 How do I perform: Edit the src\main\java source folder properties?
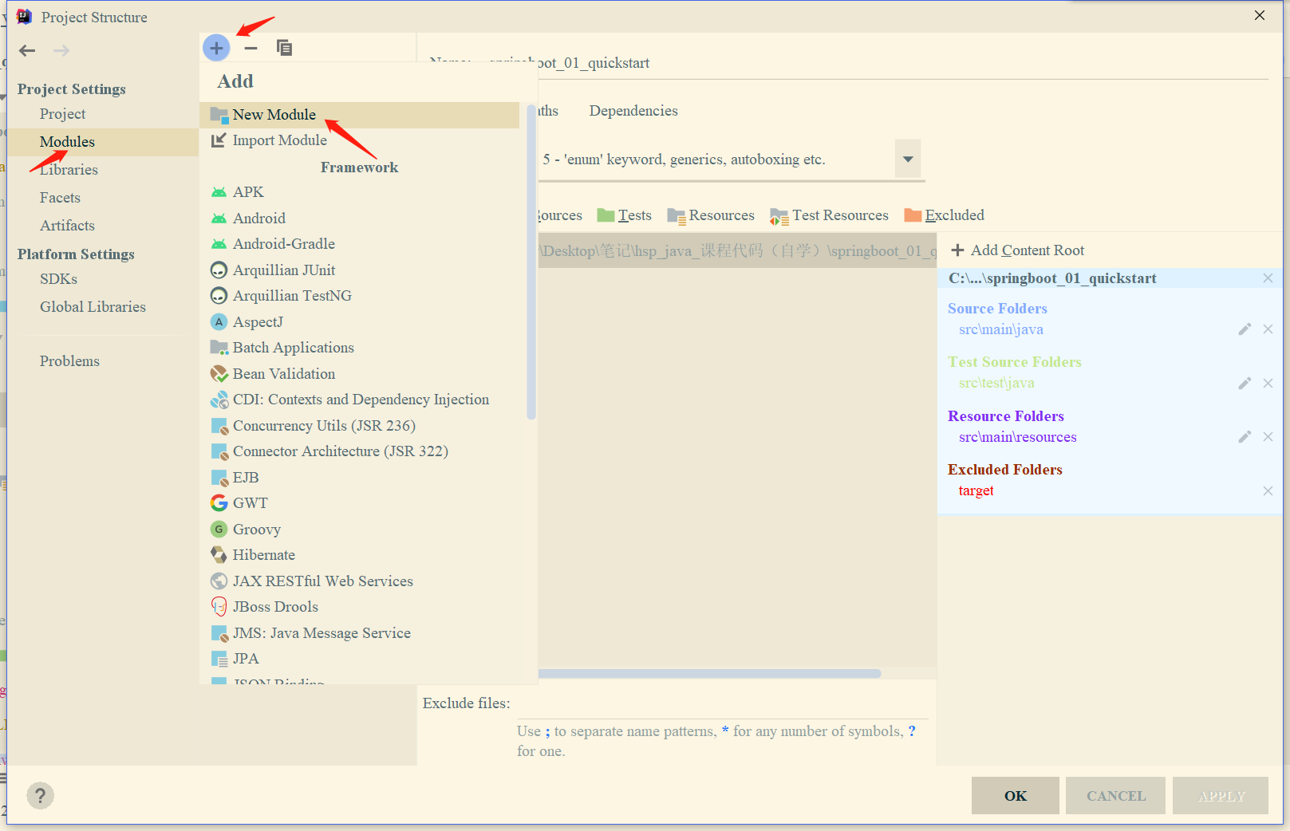[x=1245, y=329]
